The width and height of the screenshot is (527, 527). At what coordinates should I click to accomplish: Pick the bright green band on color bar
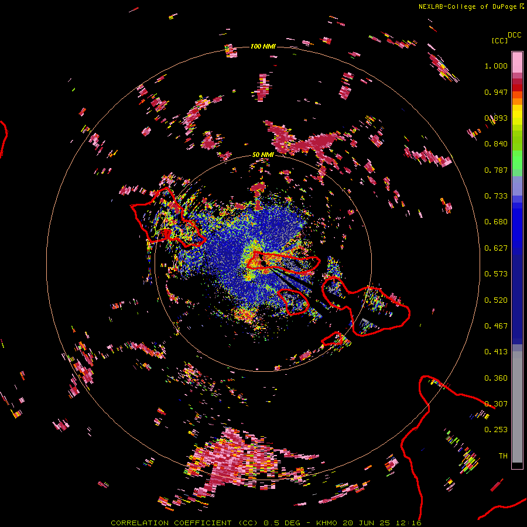coord(517,160)
